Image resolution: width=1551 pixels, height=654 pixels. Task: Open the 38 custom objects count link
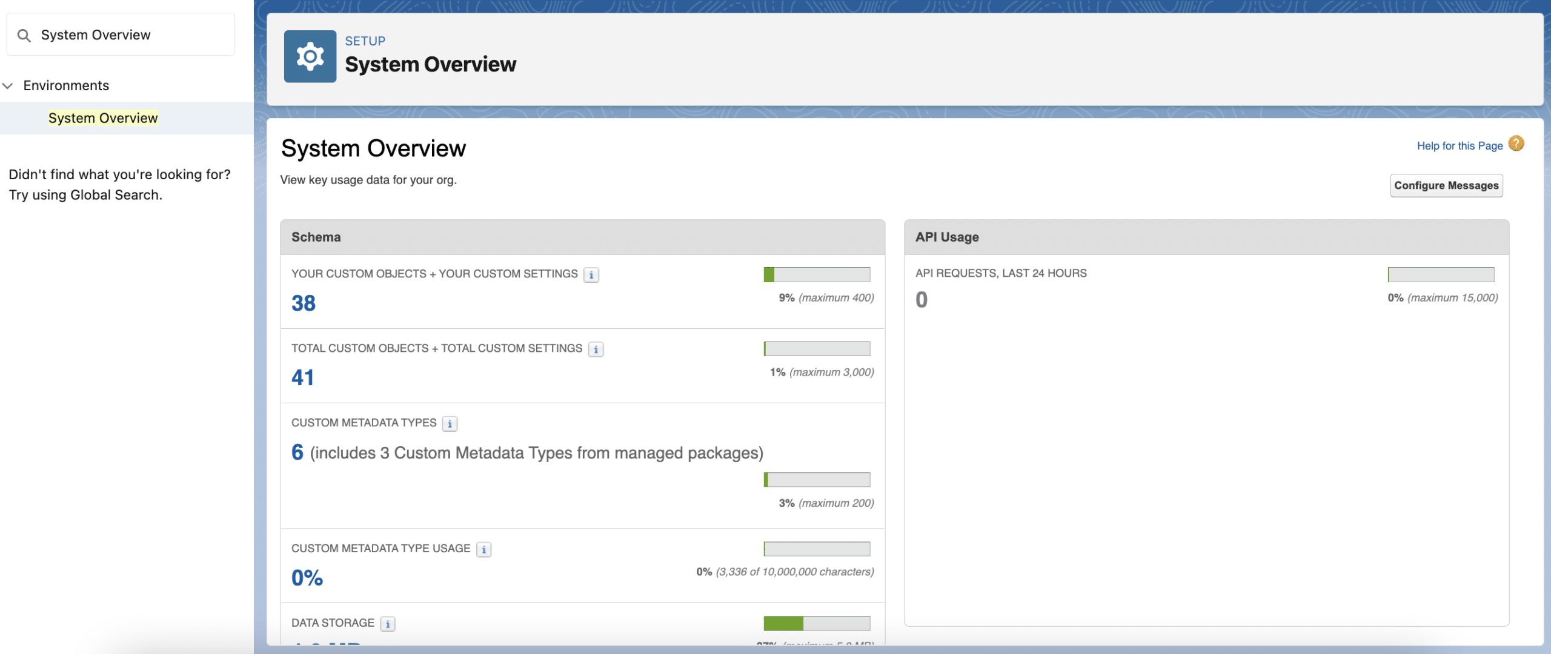point(304,303)
